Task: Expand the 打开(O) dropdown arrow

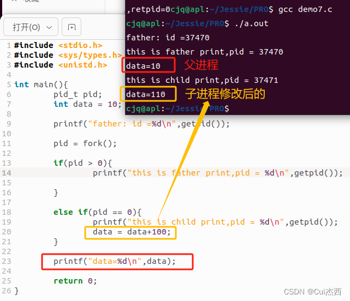Action: point(49,27)
